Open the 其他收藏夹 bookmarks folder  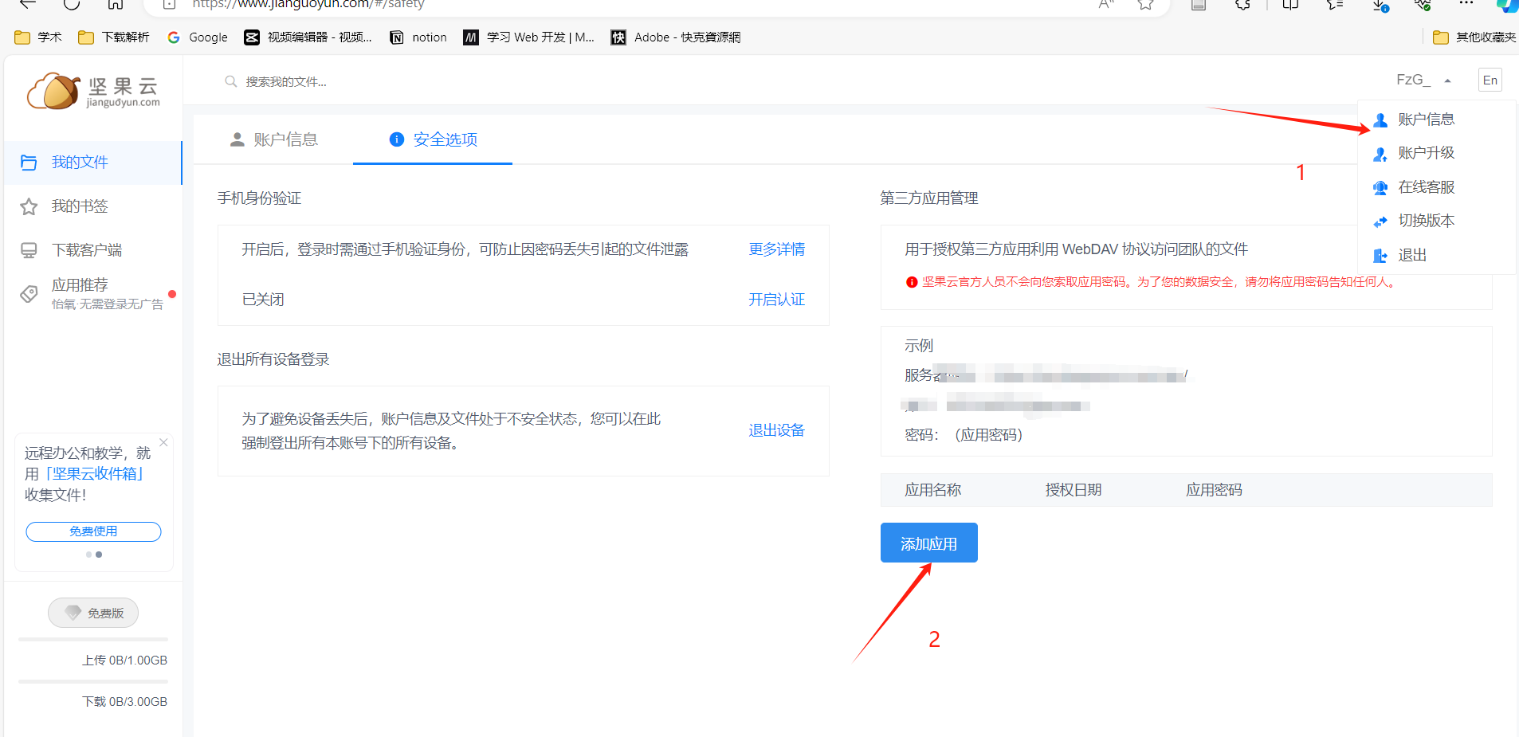[1474, 37]
